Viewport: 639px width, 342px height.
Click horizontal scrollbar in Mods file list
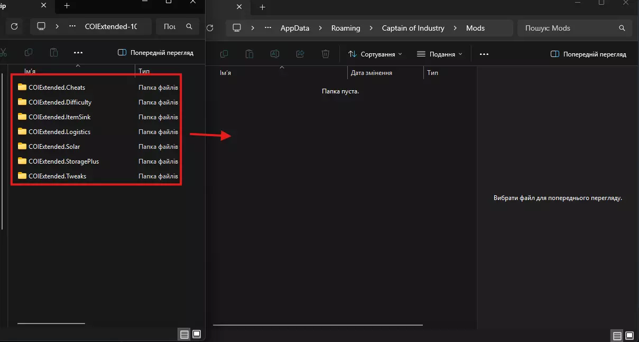pyautogui.click(x=317, y=325)
